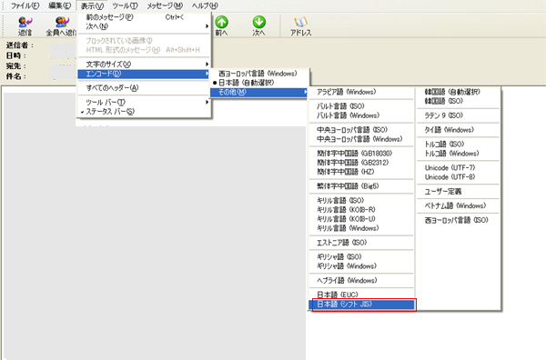
Task: Expand the エンコード(D) submenu
Action: pos(144,74)
